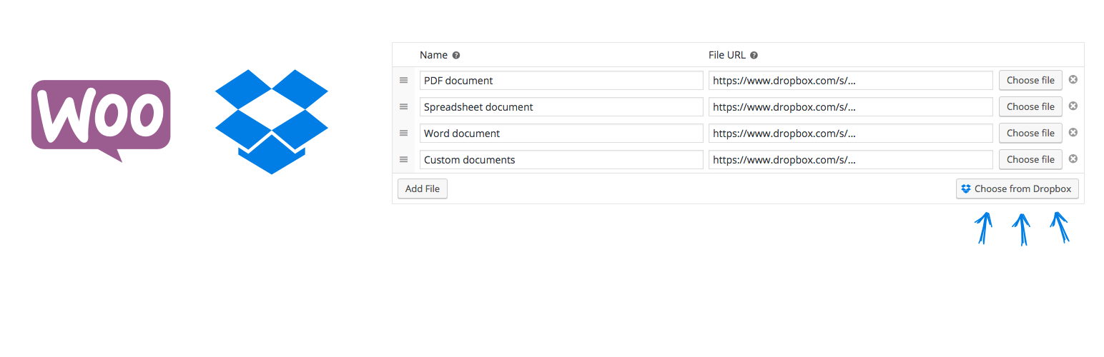Click help icon next to Name header

coord(456,56)
